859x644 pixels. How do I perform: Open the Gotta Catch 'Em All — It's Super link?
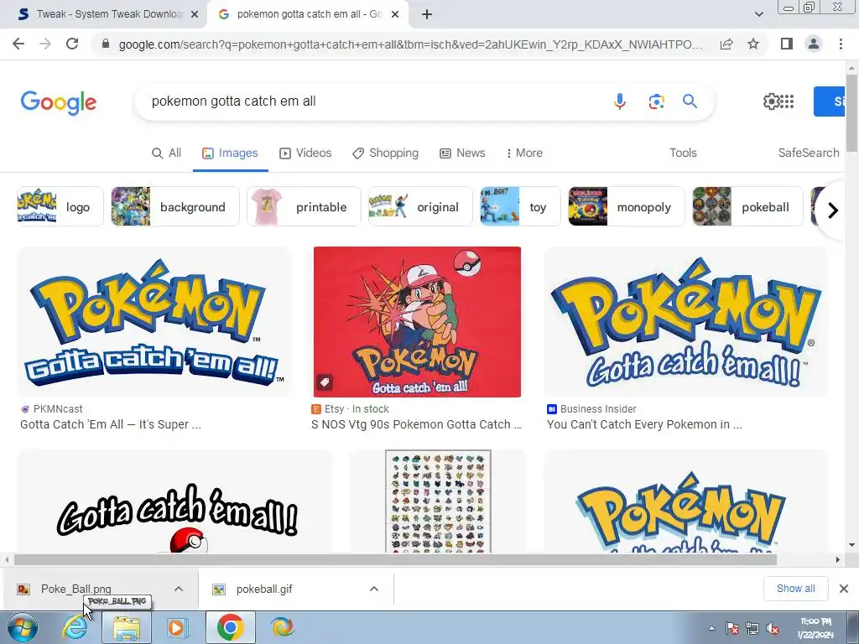point(111,424)
